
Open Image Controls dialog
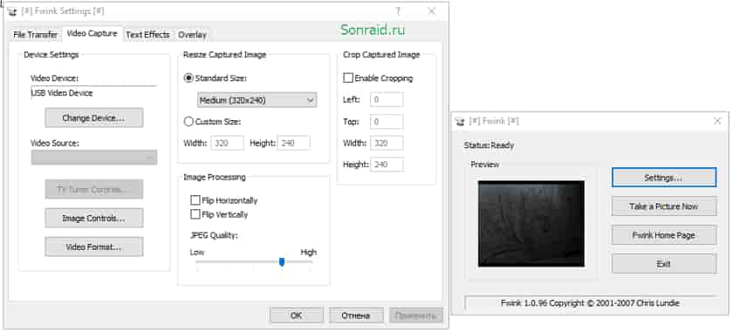94,218
